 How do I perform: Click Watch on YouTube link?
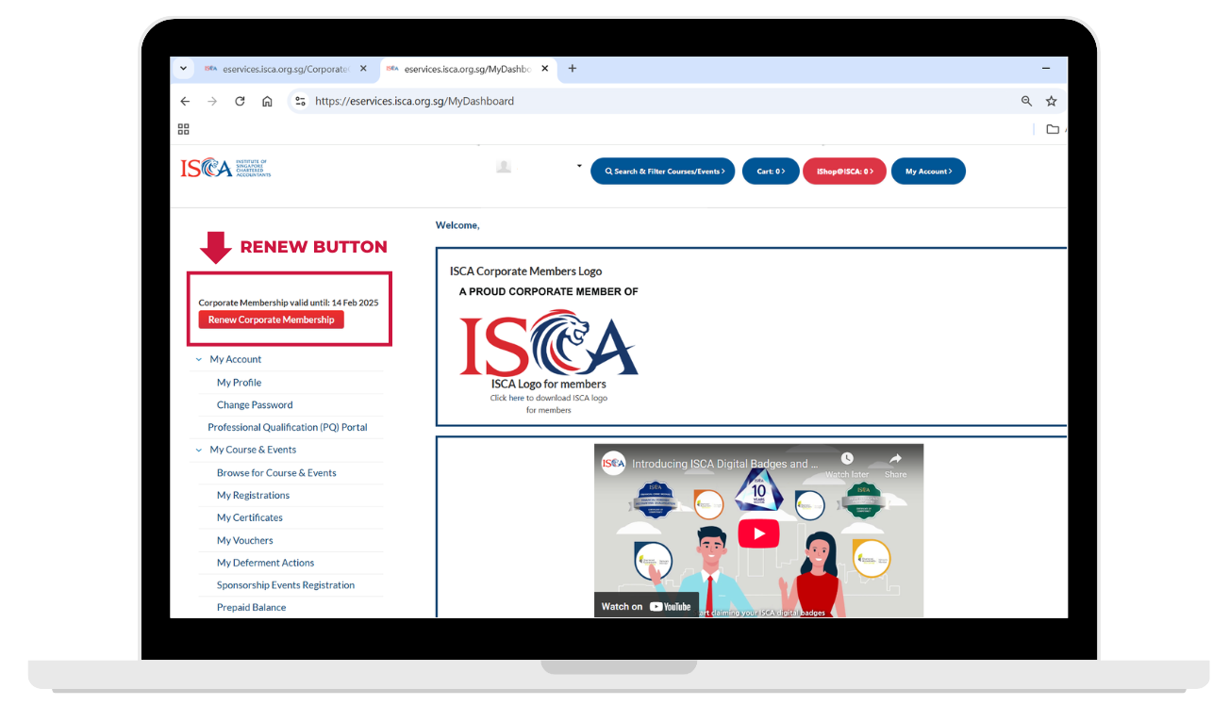point(646,606)
